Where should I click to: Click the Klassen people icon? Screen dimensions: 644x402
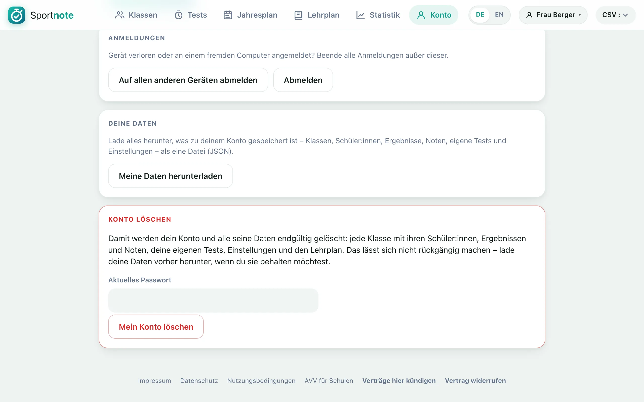[120, 15]
